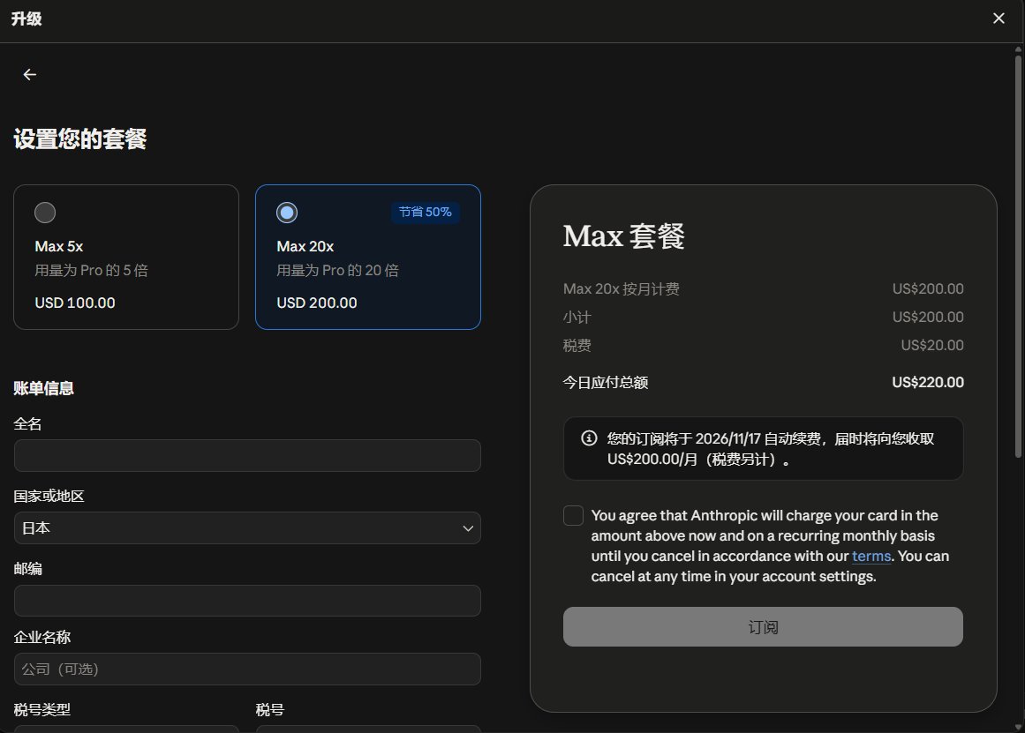Select the Max 5x plan radio button
1025x733 pixels.
click(45, 213)
